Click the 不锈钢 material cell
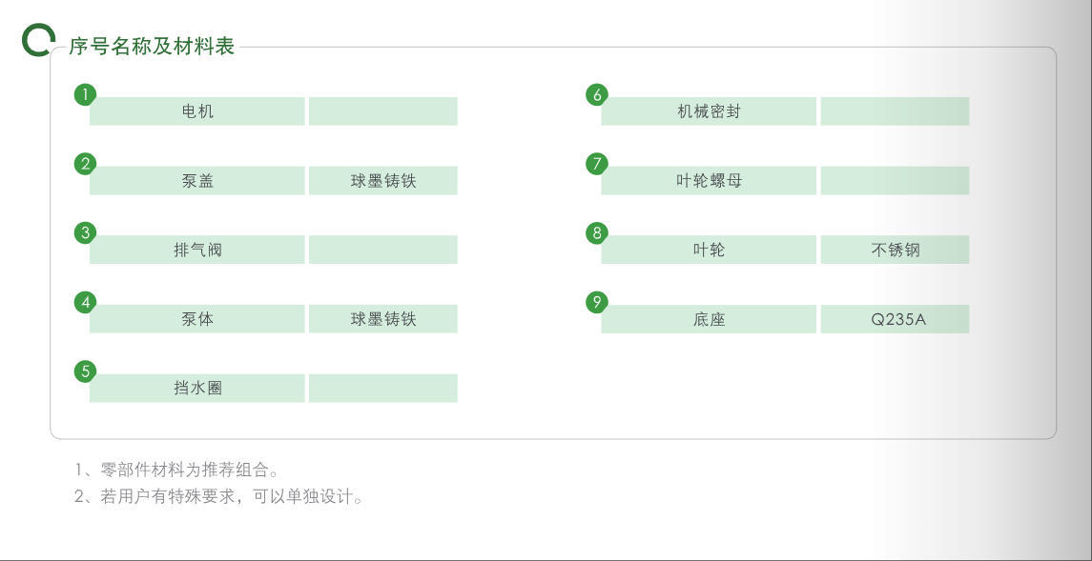The width and height of the screenshot is (1092, 561). pyautogui.click(x=895, y=250)
